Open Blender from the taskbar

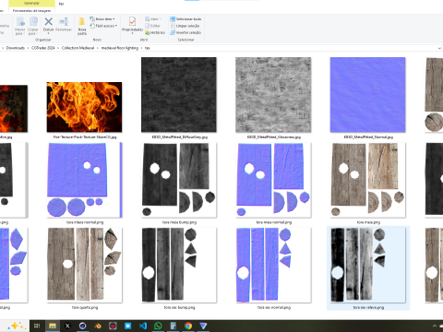pos(98,326)
